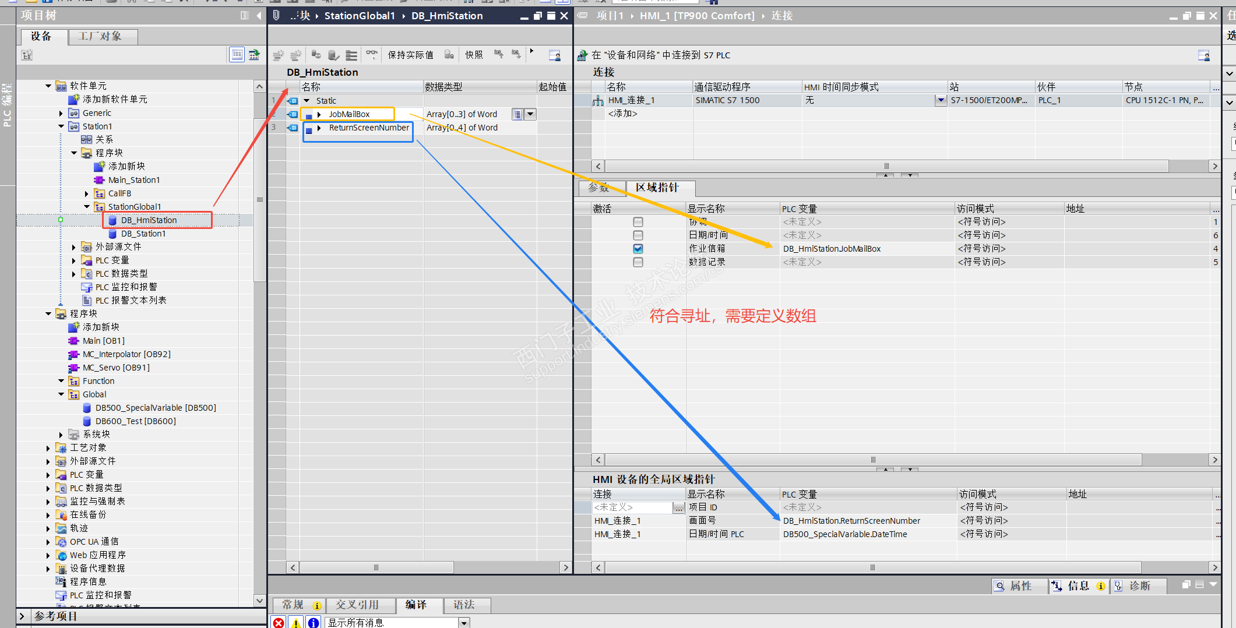Expand the JobMailBox array
Screen dimensions: 1236x628
coord(319,114)
